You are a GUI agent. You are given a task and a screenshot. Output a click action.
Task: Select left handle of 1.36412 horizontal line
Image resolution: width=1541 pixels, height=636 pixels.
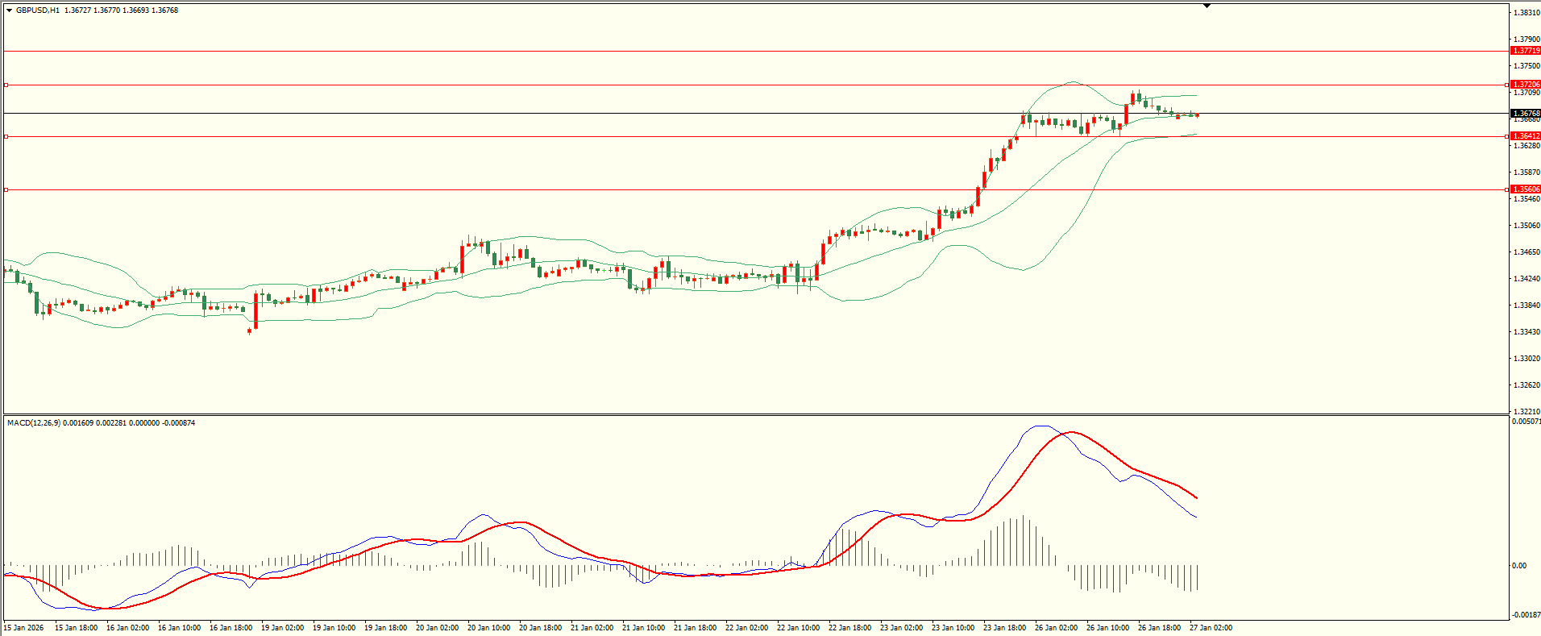coord(6,136)
